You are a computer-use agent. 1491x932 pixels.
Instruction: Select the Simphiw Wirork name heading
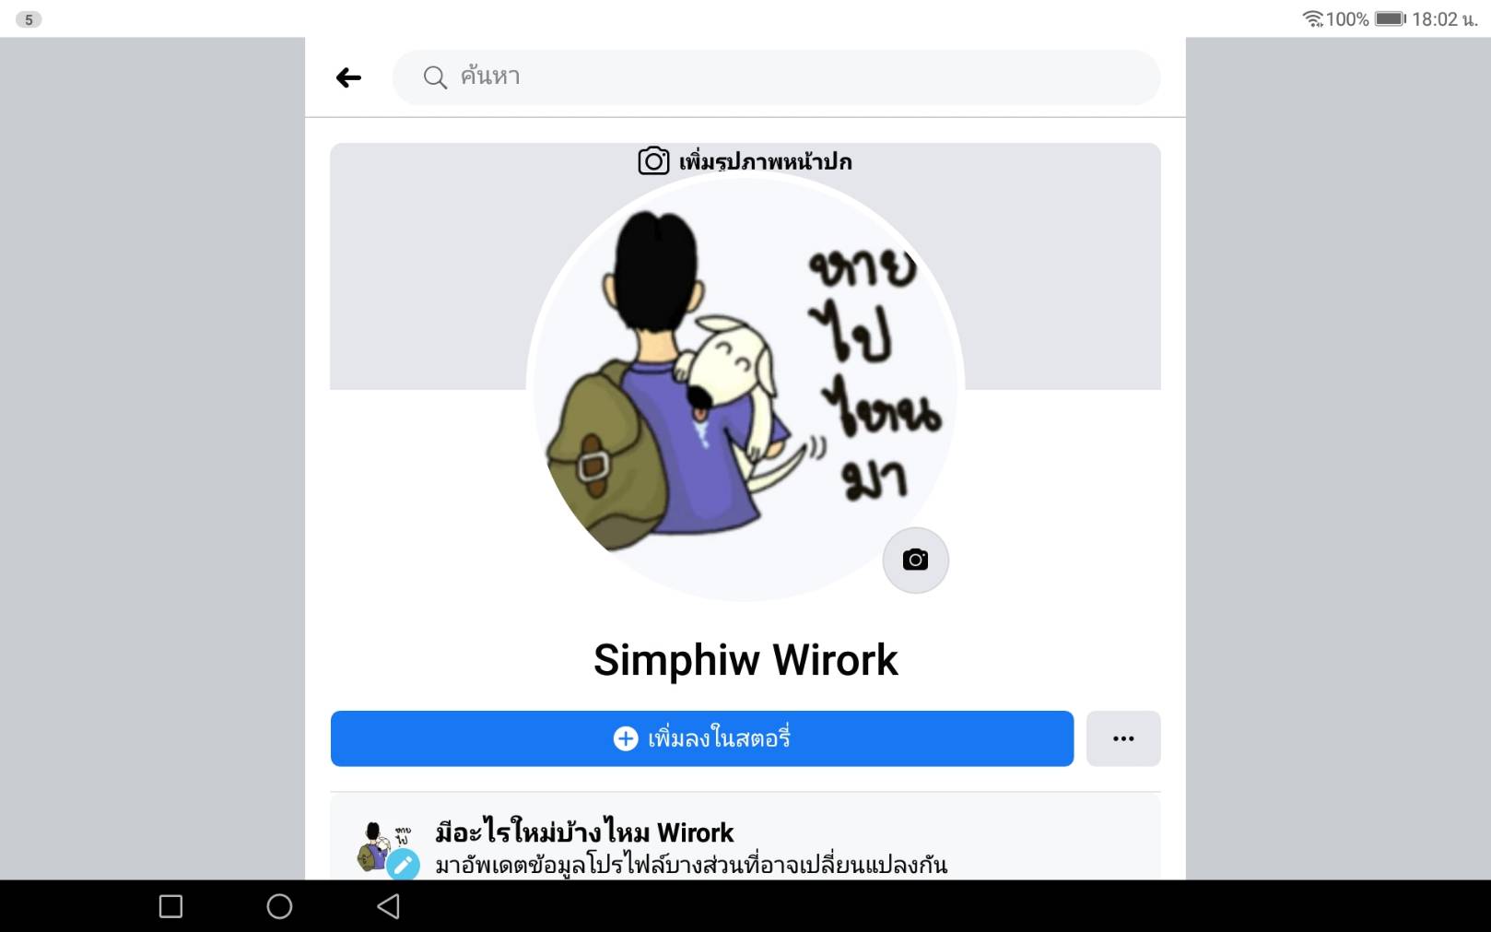click(745, 660)
